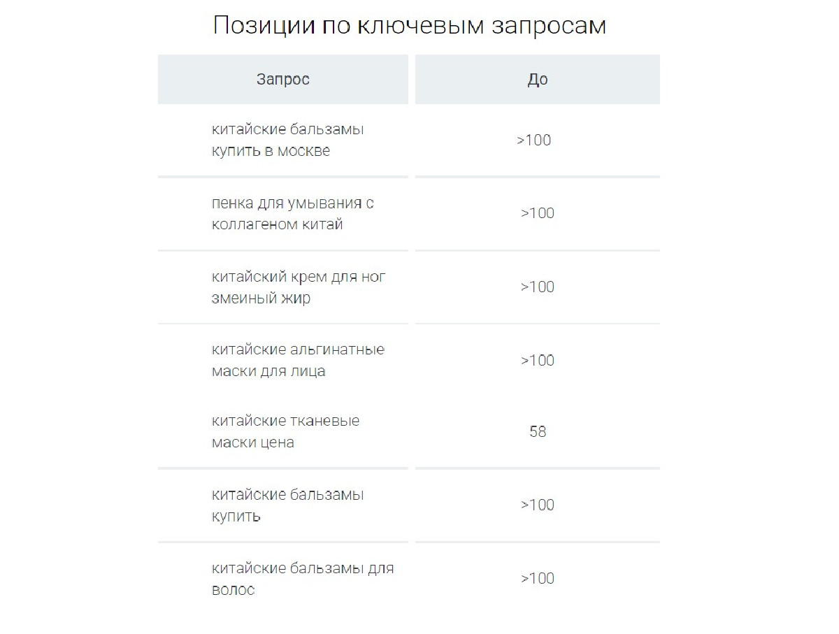
Task: Click the text "маски цена"
Action: click(x=252, y=443)
